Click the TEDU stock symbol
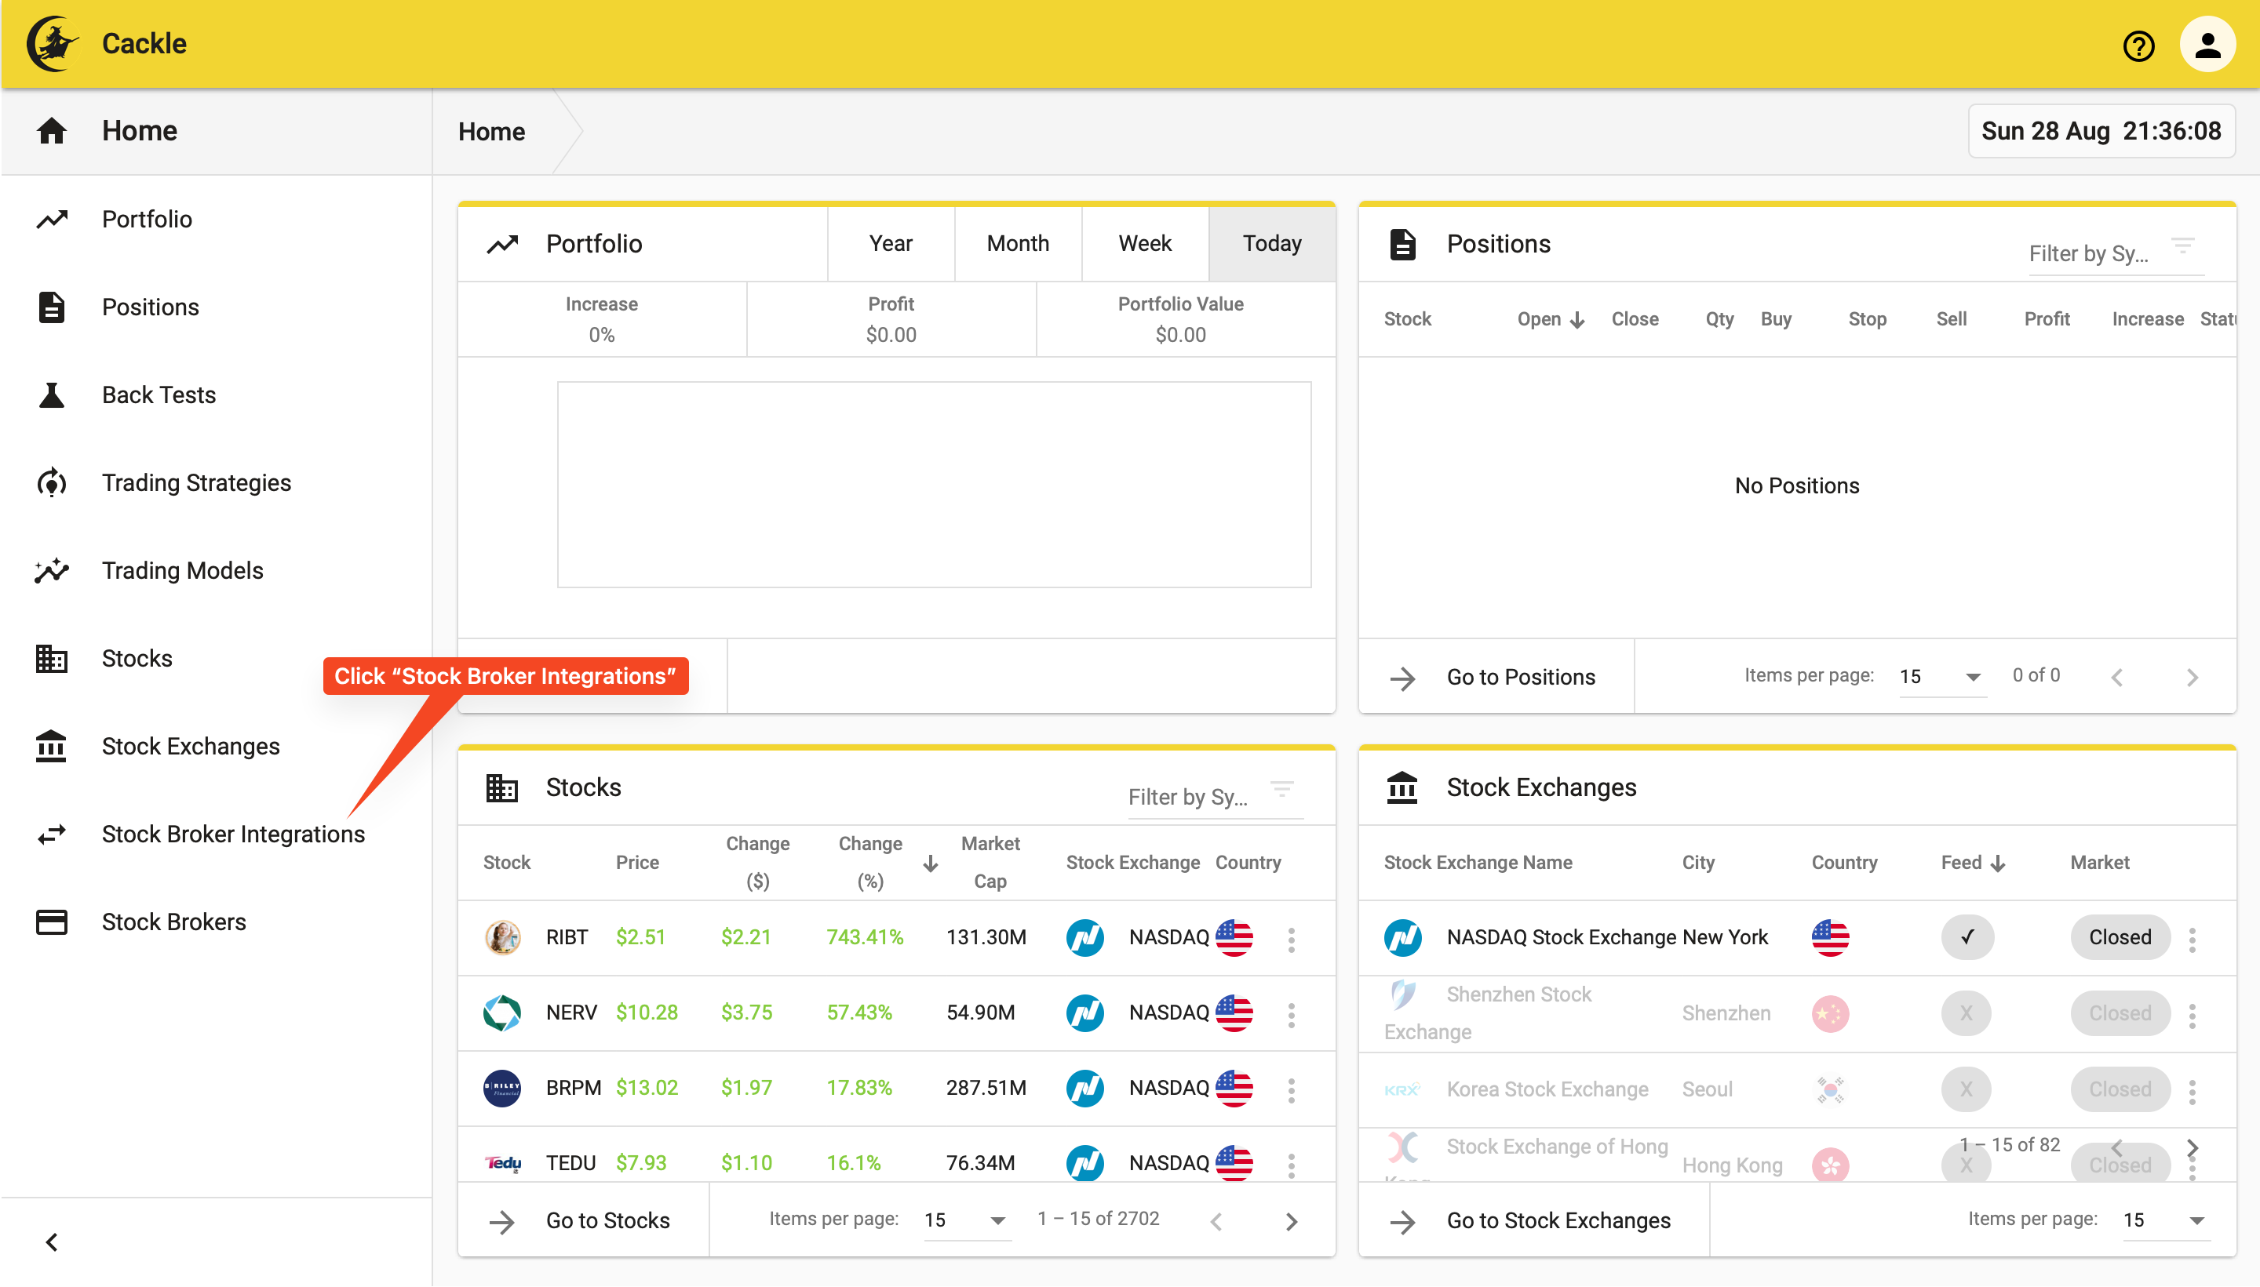 point(570,1162)
